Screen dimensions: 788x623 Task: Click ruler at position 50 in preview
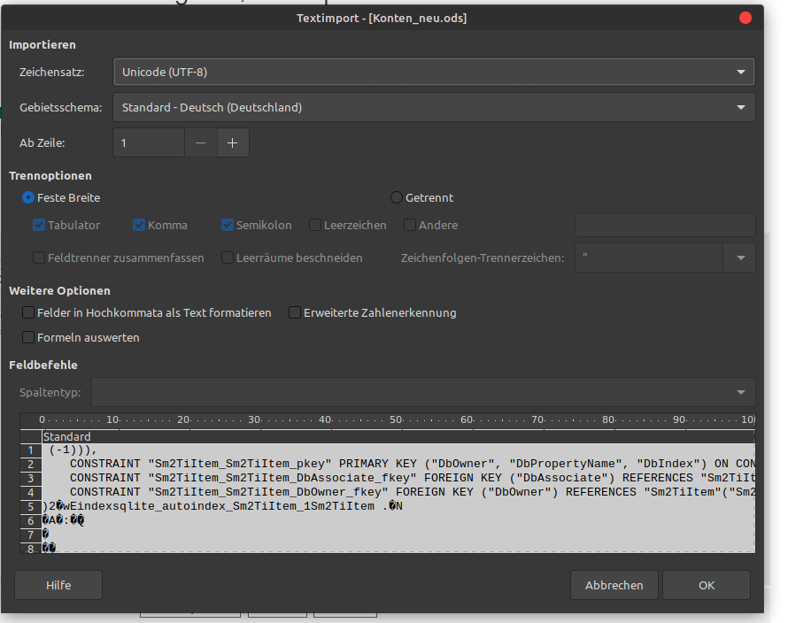(396, 419)
